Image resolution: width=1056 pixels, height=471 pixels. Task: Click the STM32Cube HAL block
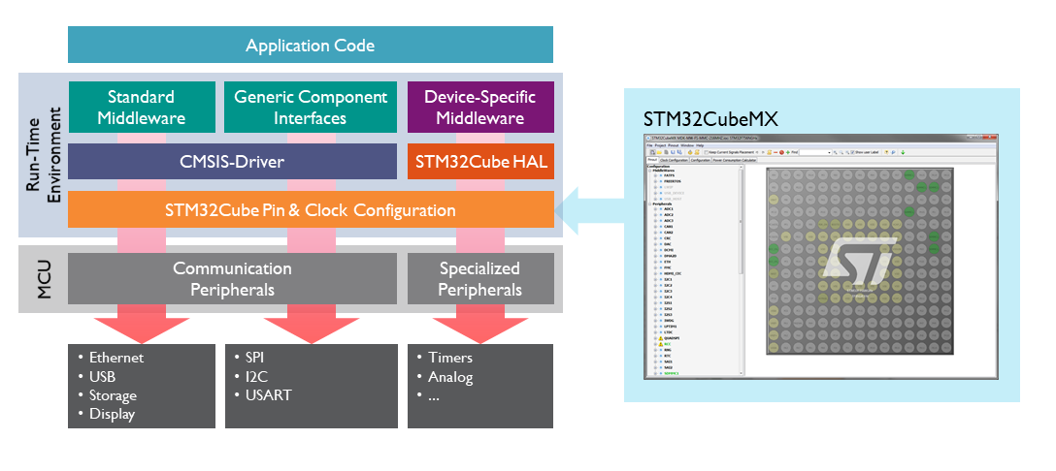(480, 162)
